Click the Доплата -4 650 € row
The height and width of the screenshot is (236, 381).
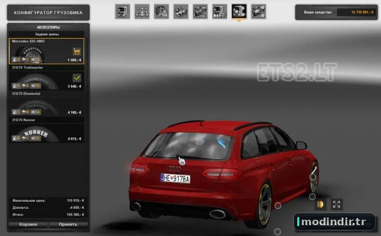click(x=48, y=208)
